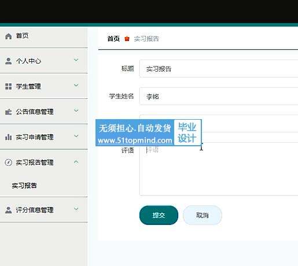Open the 实习报告管理 menu

pyautogui.click(x=44, y=162)
